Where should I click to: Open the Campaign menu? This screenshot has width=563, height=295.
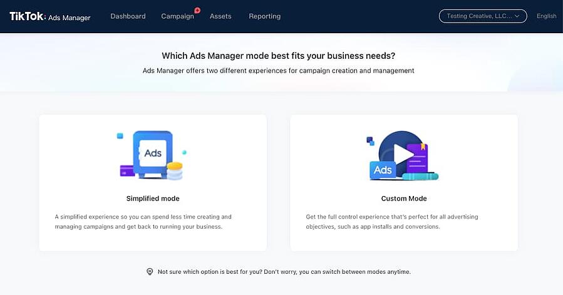pyautogui.click(x=177, y=16)
